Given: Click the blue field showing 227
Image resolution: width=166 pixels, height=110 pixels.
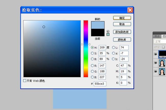Looking at the screenshot, I should pos(102,77).
